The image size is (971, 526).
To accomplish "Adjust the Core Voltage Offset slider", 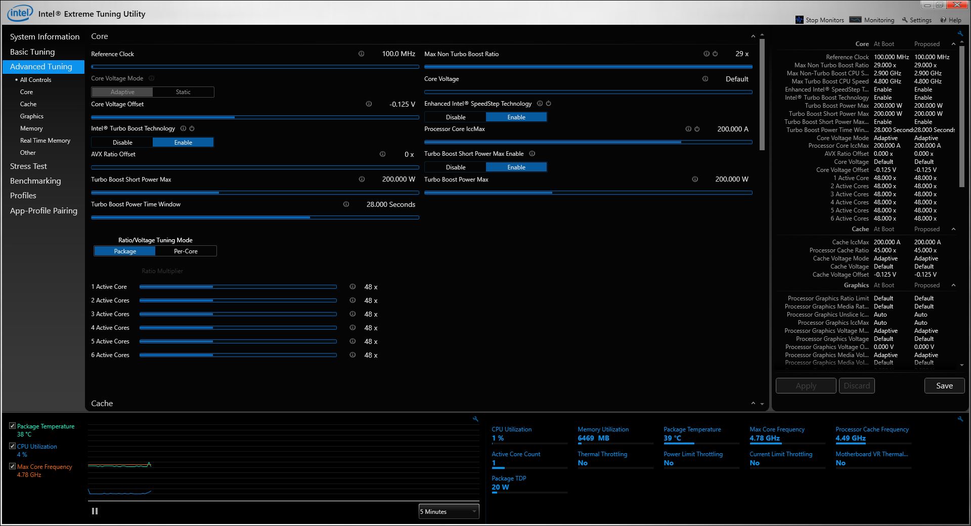I will pos(255,117).
